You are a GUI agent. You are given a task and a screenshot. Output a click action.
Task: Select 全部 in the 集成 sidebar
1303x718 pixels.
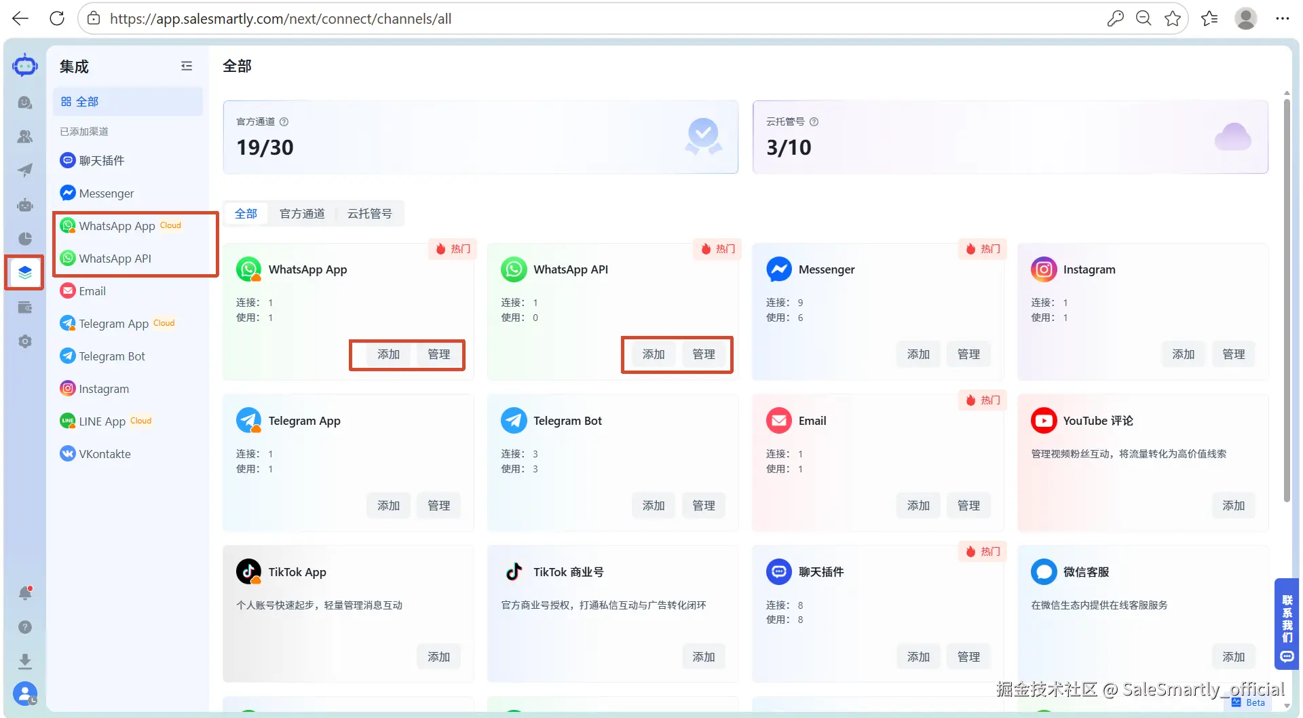(x=128, y=102)
